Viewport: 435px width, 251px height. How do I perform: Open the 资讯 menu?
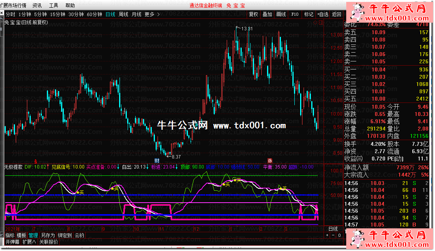coord(37,5)
